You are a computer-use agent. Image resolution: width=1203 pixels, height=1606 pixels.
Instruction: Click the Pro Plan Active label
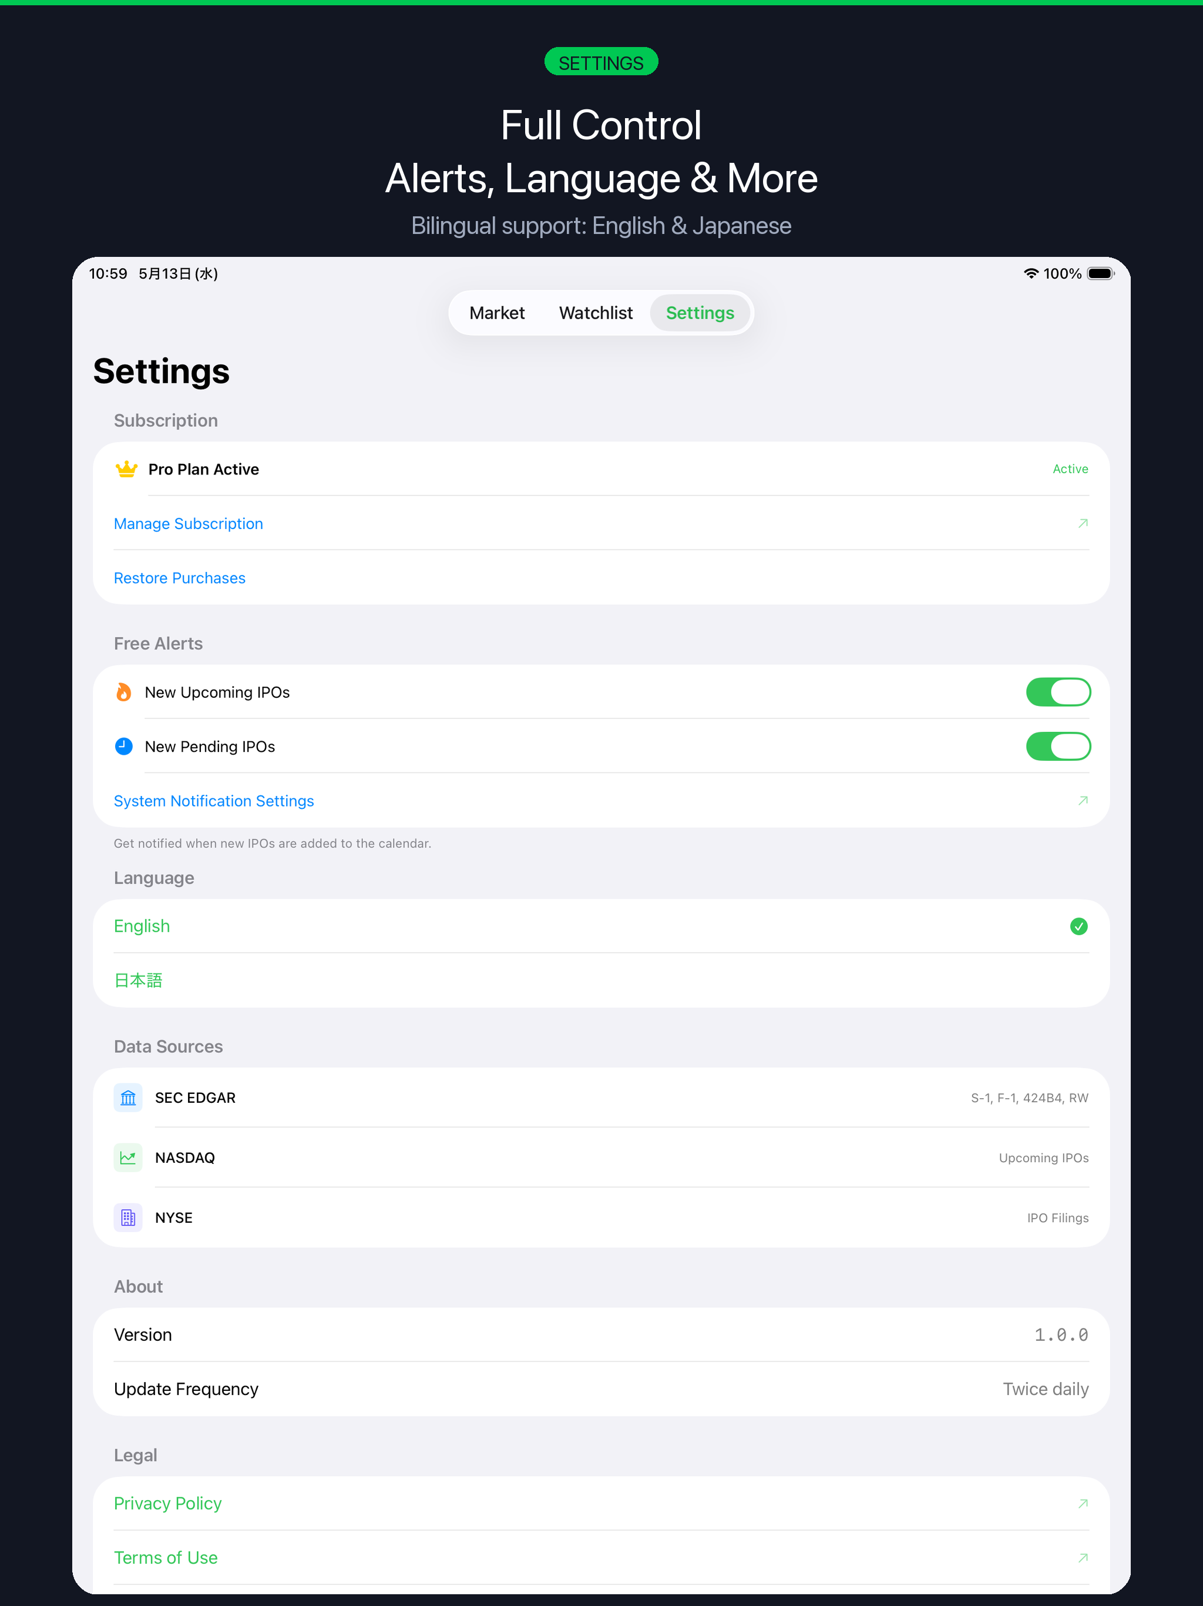click(x=203, y=469)
